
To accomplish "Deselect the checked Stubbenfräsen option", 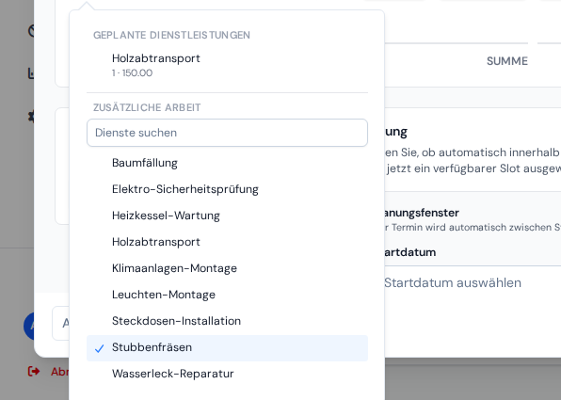I will point(227,347).
